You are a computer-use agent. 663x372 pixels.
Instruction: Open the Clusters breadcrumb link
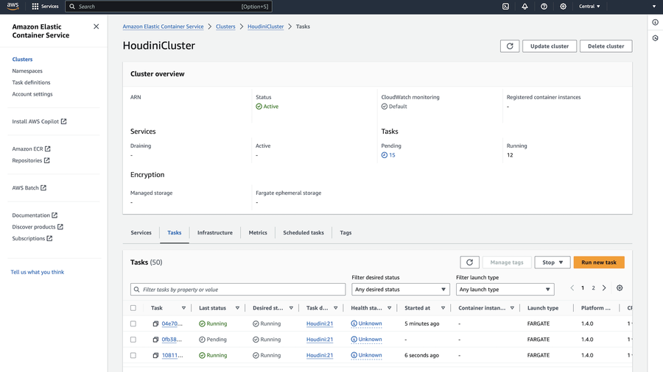point(225,26)
